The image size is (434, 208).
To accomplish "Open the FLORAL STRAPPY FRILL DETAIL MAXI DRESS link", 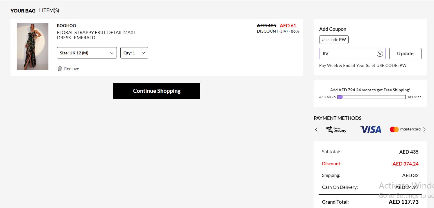I will (x=96, y=35).
